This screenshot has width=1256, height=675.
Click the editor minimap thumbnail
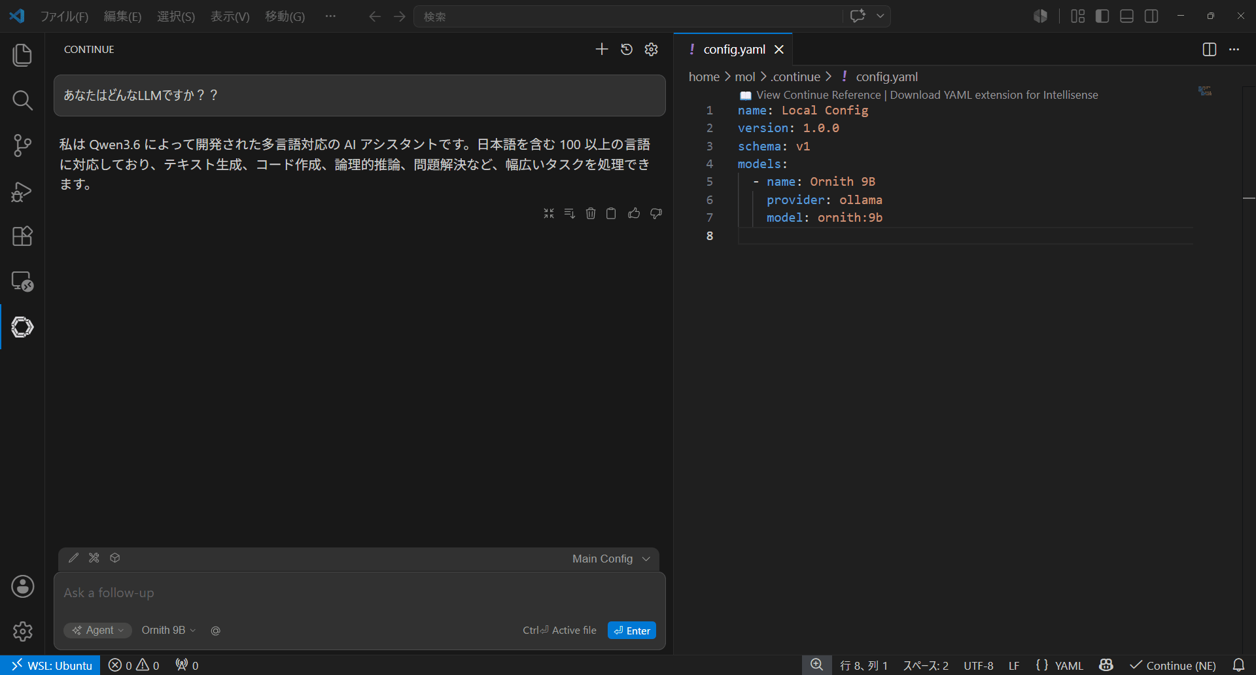tap(1205, 91)
